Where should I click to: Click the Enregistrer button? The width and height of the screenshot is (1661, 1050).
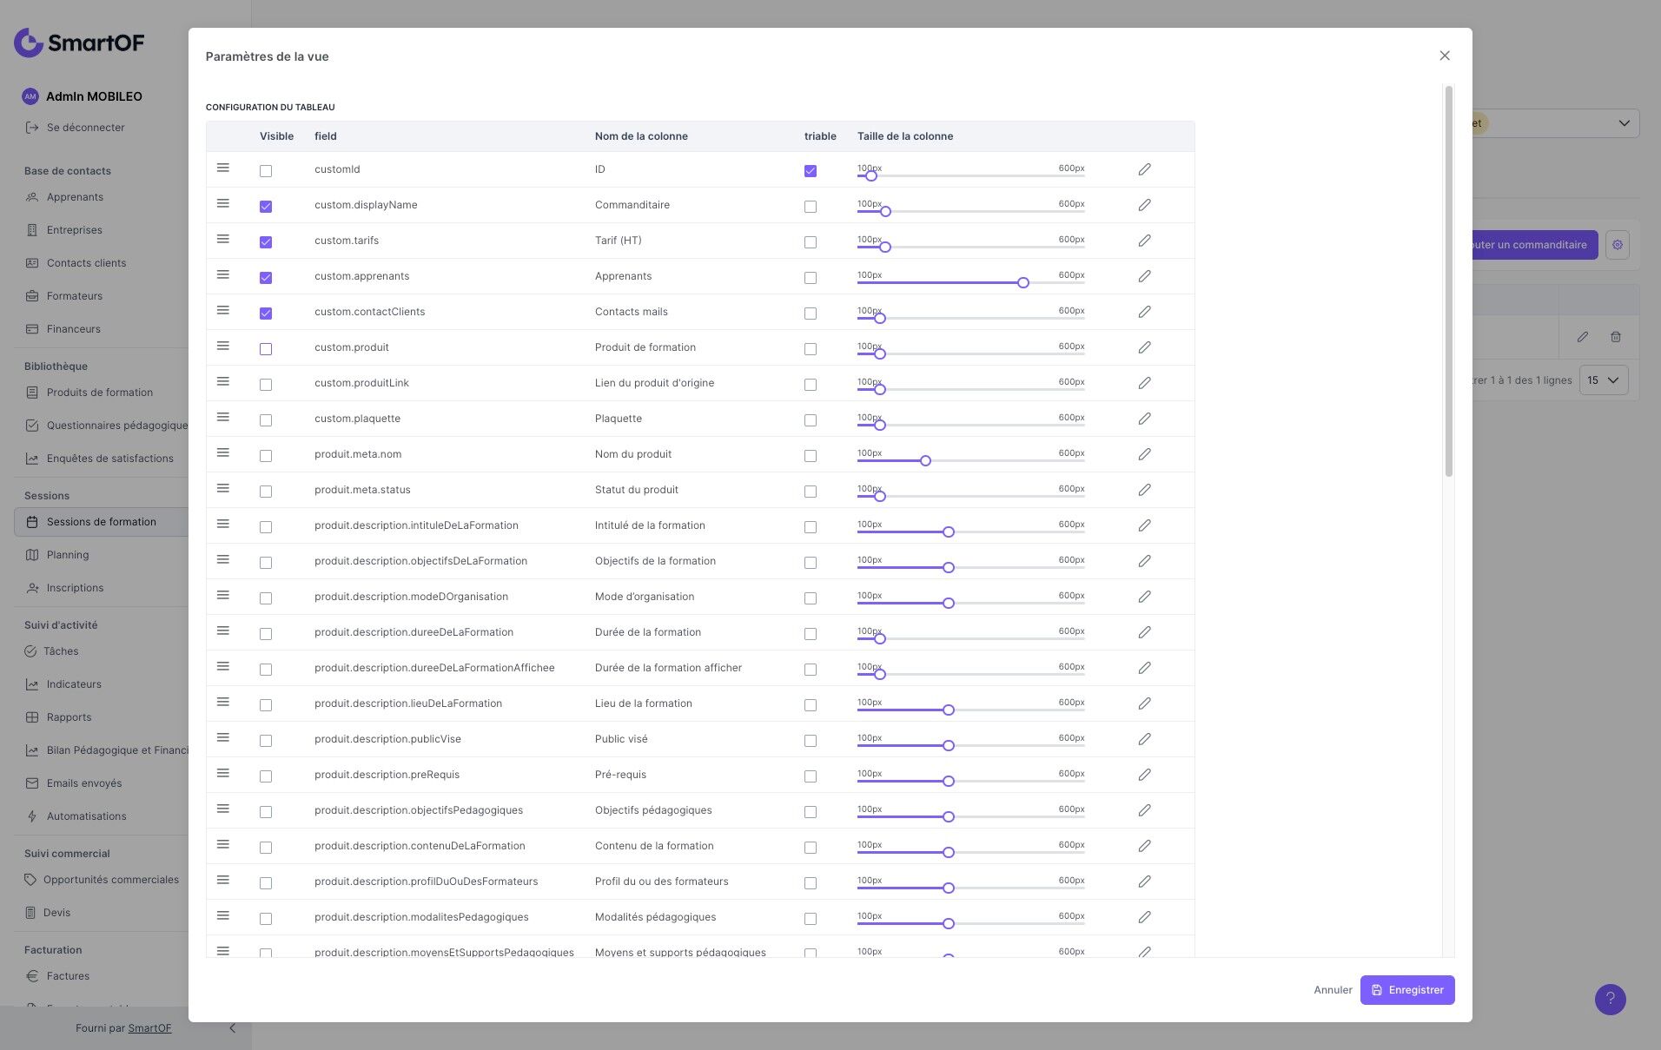pyautogui.click(x=1406, y=990)
